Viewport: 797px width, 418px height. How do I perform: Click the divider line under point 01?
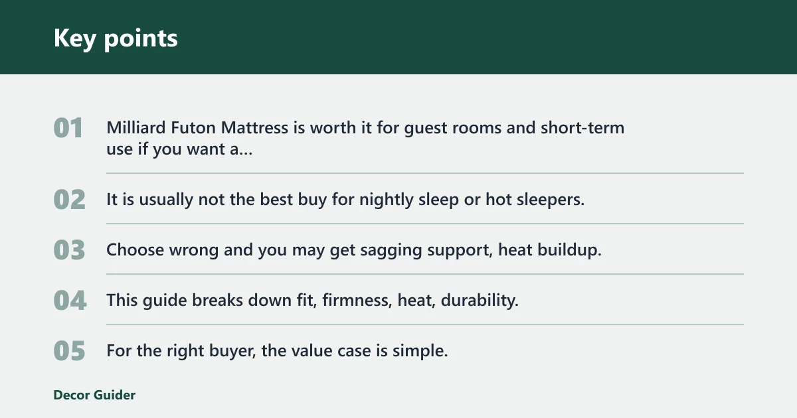point(425,173)
